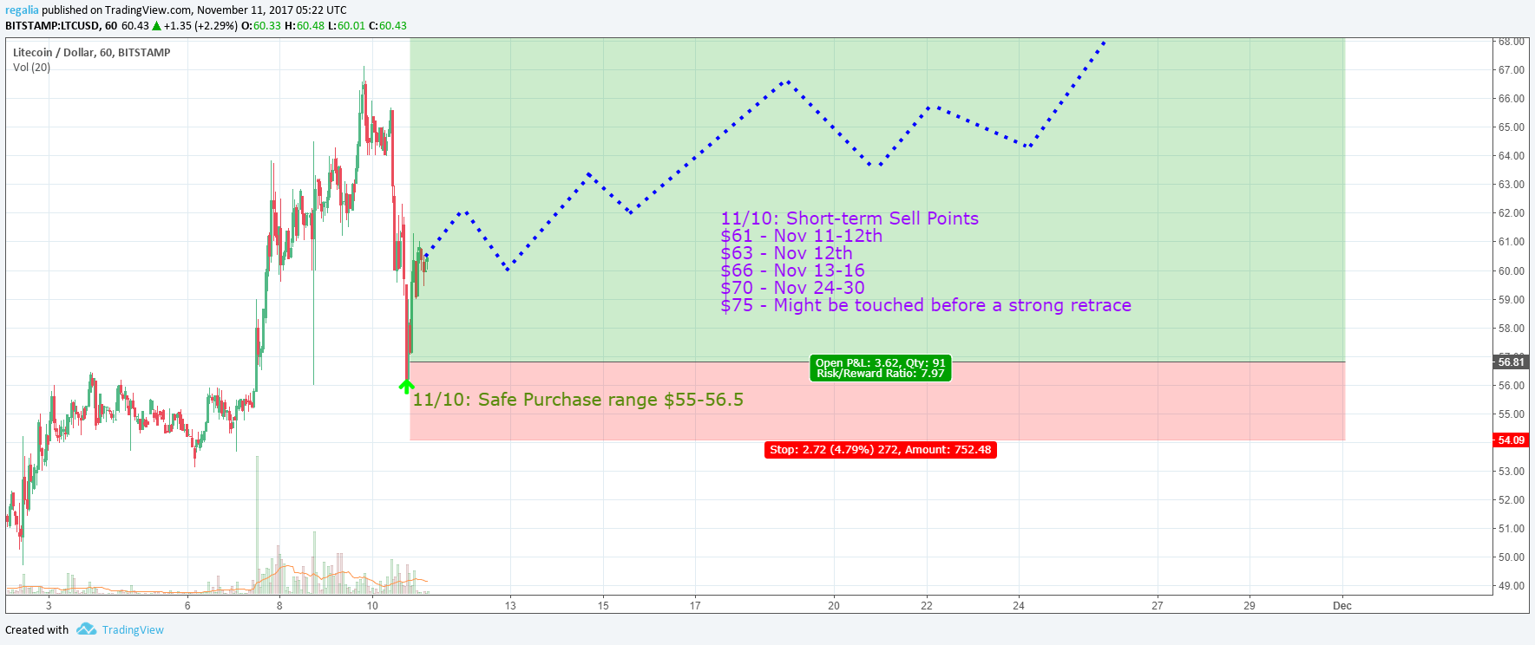1535x645 pixels.
Task: Click the +1.35 (+2.29%) change value
Action: (x=200, y=26)
